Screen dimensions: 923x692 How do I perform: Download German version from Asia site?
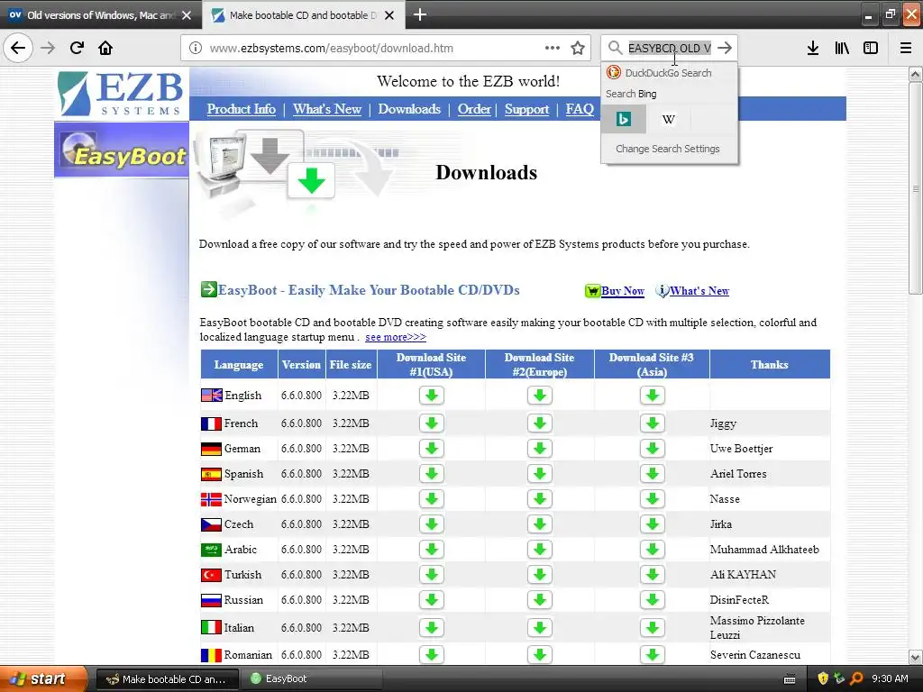[653, 449]
